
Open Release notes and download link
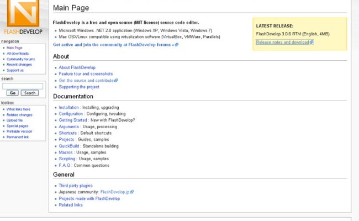pyautogui.click(x=283, y=42)
